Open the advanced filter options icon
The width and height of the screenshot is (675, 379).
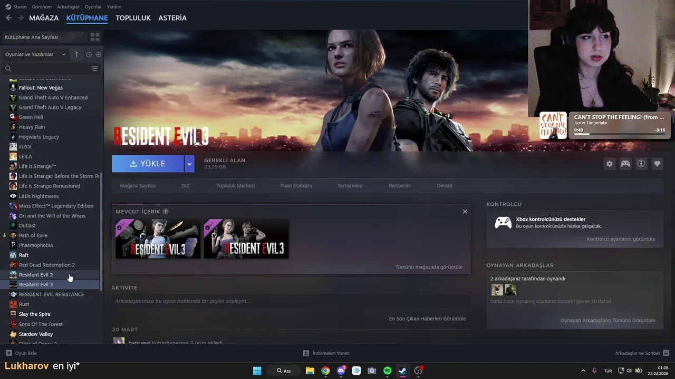[x=95, y=68]
